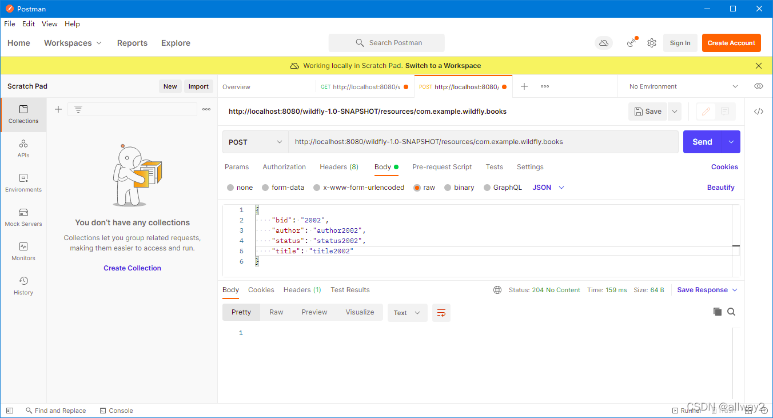Open the Edit menu
Viewport: 773px width, 418px height.
pyautogui.click(x=29, y=24)
